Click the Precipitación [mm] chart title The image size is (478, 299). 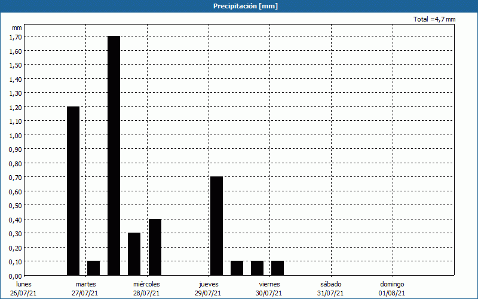coord(246,6)
